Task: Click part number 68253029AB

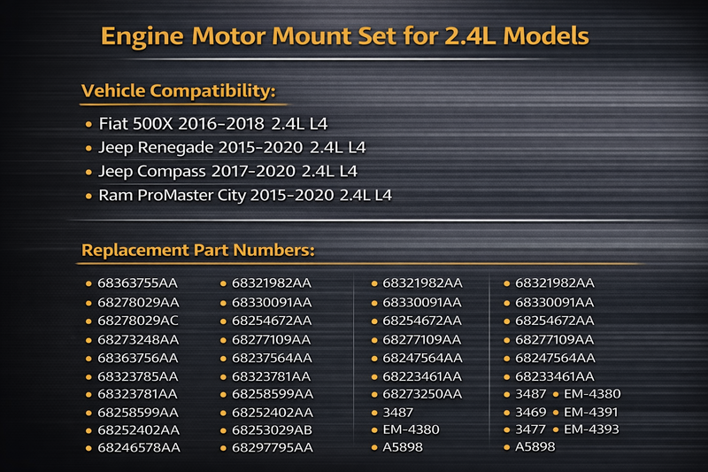Action: (272, 430)
